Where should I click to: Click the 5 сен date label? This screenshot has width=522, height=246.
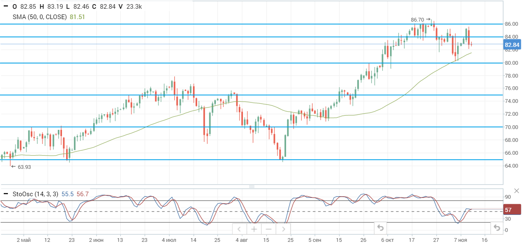point(315,240)
